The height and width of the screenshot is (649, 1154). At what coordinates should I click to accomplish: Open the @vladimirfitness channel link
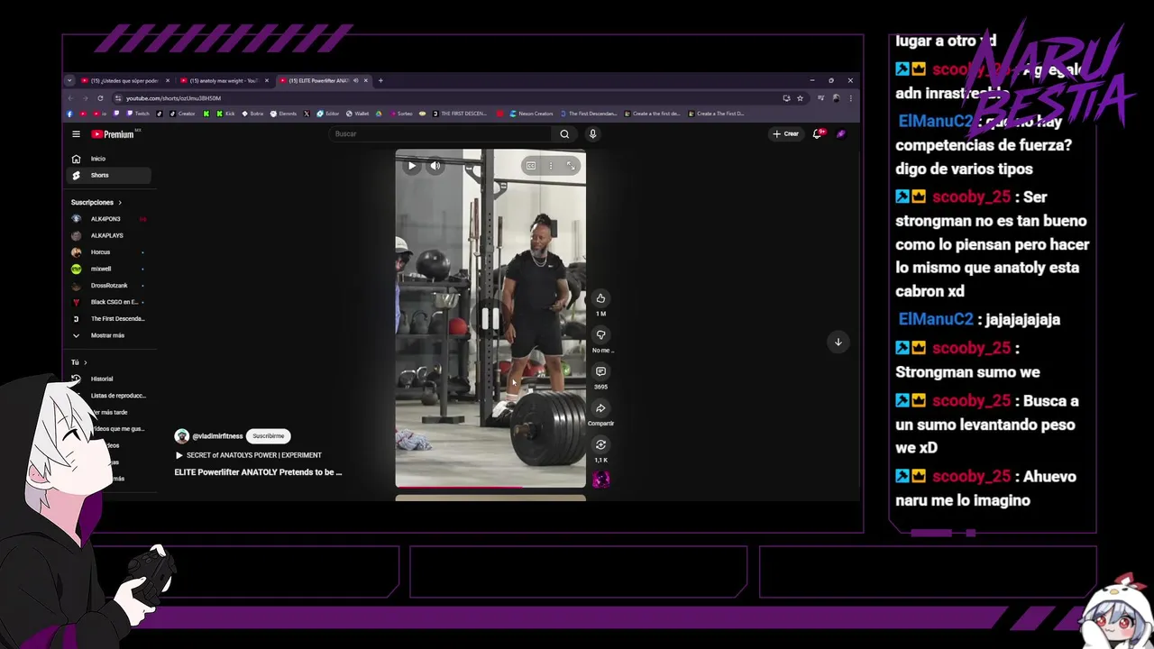click(217, 436)
